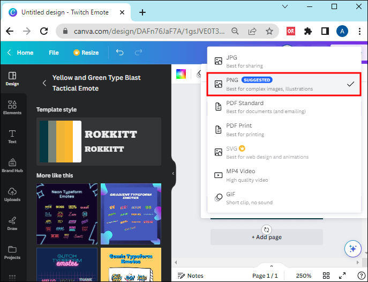This screenshot has height=282, width=368.
Task: Open the Help question mark icon
Action: click(x=361, y=276)
